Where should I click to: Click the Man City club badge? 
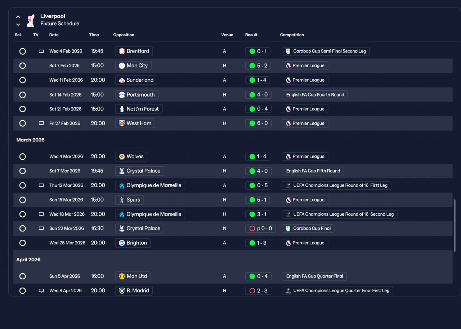(122, 66)
